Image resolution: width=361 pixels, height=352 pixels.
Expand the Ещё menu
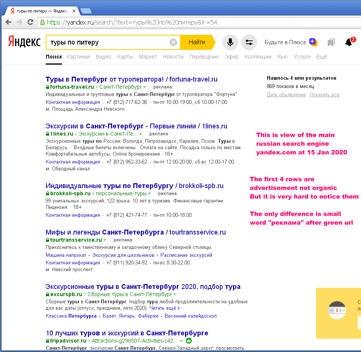click(322, 57)
